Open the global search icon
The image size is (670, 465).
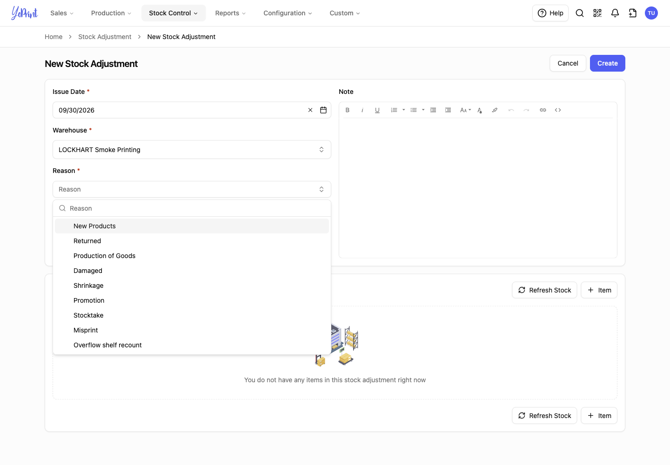[x=580, y=13]
